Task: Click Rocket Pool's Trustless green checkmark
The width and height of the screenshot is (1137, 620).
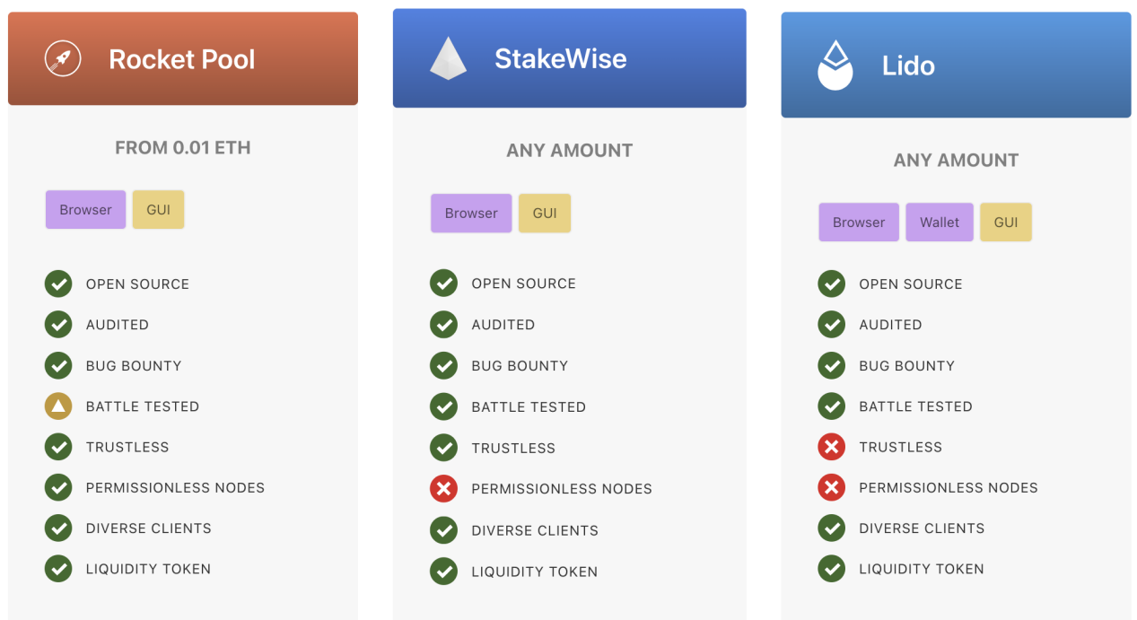Action: [x=58, y=447]
